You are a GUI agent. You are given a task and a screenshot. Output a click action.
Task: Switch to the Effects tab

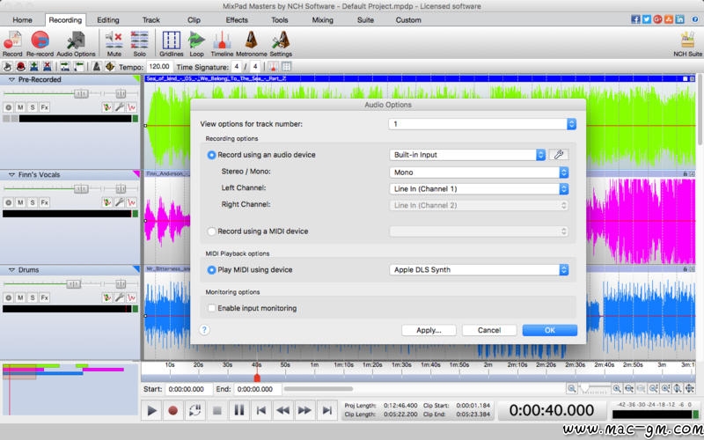237,19
